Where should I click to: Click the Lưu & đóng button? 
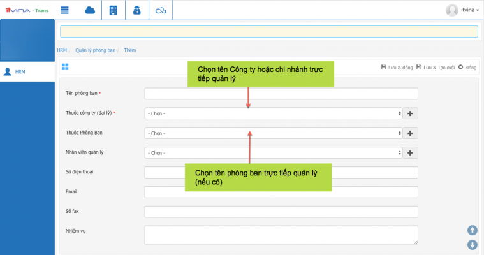point(396,67)
